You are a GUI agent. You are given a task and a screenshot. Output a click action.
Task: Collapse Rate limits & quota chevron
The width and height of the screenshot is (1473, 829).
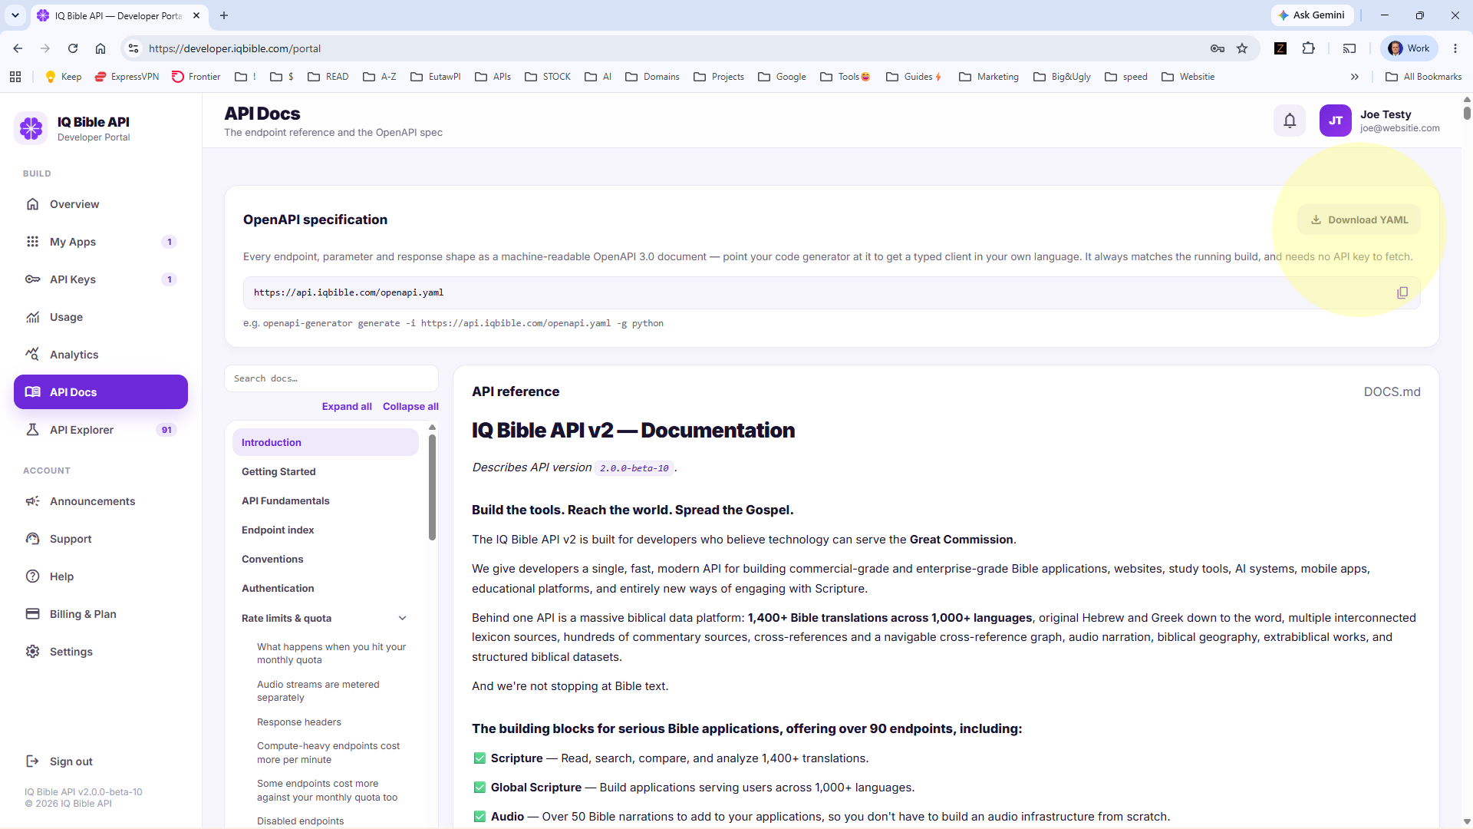click(403, 619)
